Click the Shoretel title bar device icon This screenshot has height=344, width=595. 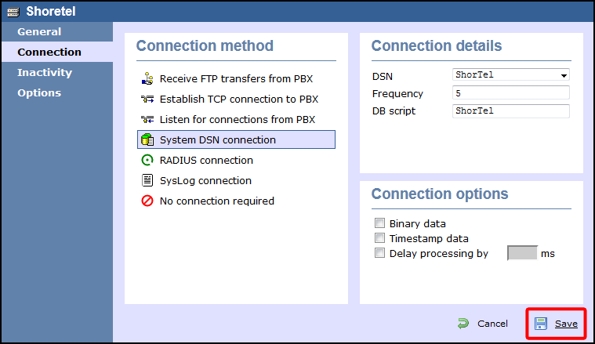[13, 12]
